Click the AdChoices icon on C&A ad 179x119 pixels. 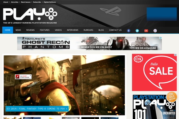click(x=175, y=55)
